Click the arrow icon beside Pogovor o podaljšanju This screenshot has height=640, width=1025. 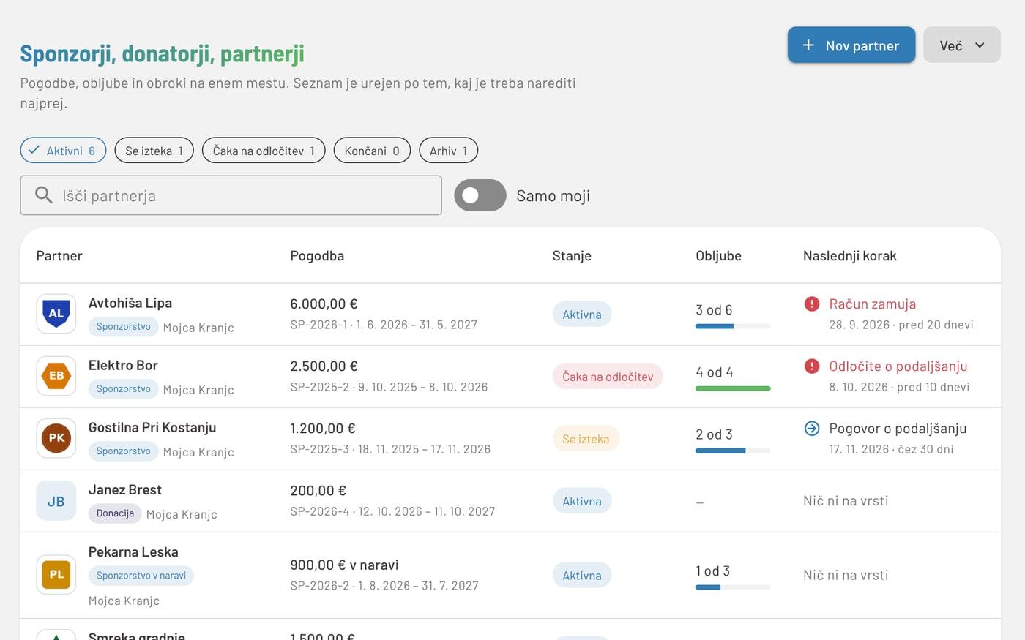[x=812, y=428]
